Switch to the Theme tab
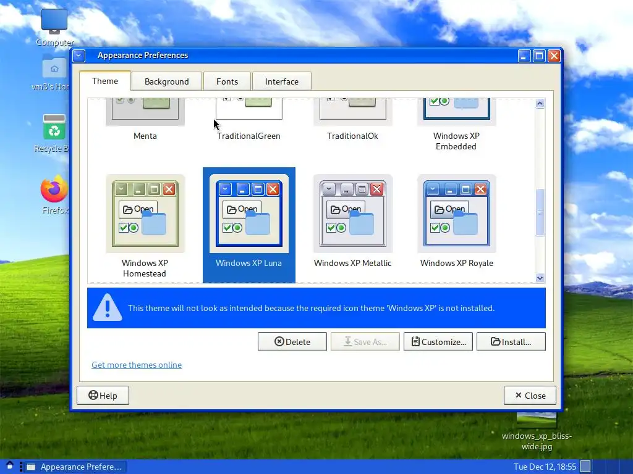Image resolution: width=633 pixels, height=474 pixels. pyautogui.click(x=105, y=81)
